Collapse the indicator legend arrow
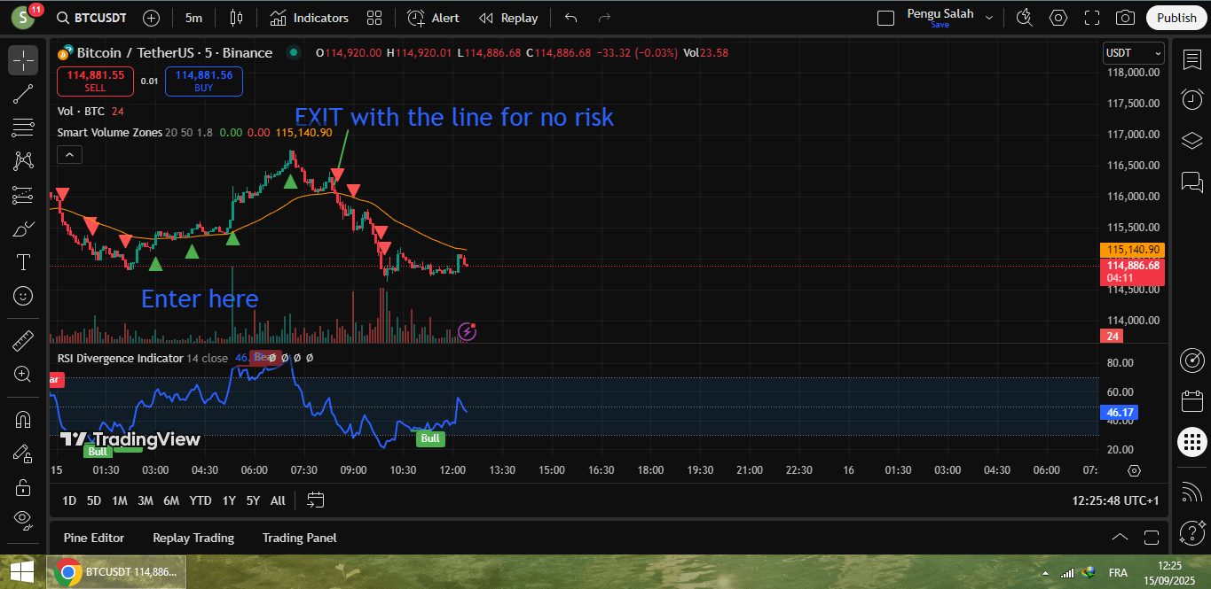Image resolution: width=1211 pixels, height=589 pixels. coord(69,155)
